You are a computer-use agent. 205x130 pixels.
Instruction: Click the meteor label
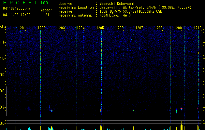pos(46,10)
